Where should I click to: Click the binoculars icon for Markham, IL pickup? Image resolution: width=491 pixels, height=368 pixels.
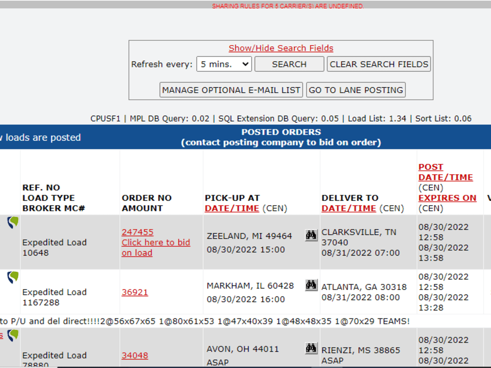[x=311, y=285]
